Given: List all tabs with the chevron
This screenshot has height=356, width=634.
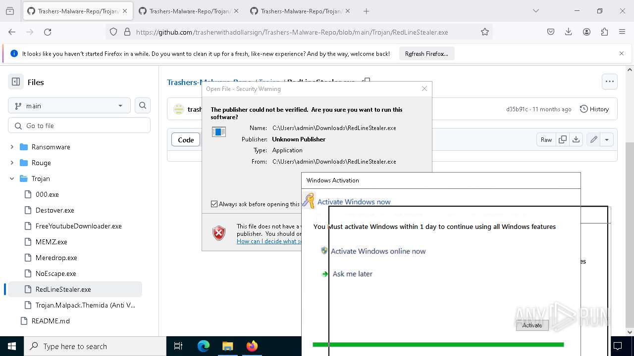Looking at the screenshot, I should [x=535, y=11].
